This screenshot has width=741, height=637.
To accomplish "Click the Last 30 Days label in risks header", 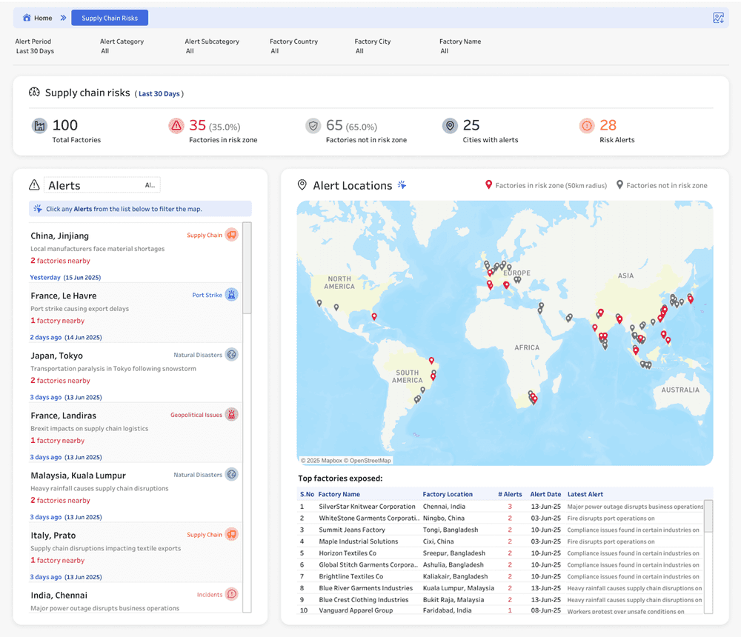I will (x=159, y=93).
